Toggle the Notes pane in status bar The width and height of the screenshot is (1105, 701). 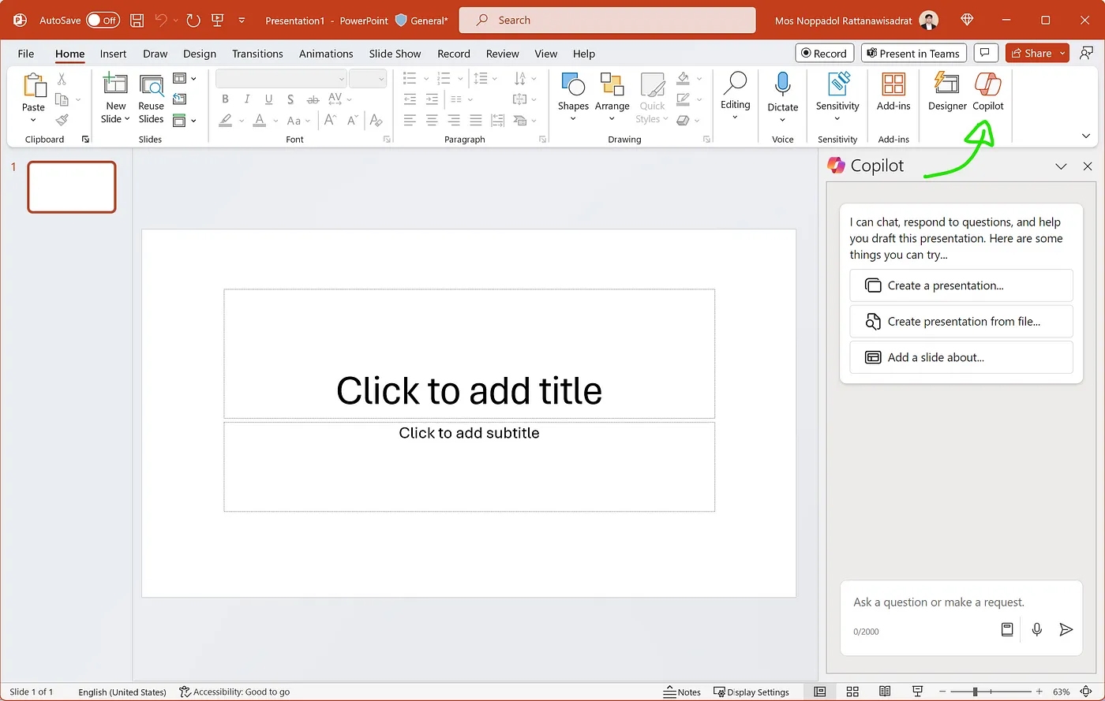click(x=683, y=692)
